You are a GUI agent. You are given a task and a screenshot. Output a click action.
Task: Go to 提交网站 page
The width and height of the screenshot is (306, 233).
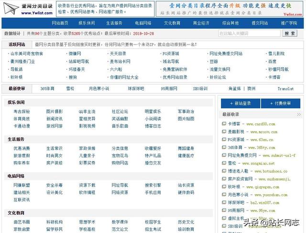pos(260,23)
